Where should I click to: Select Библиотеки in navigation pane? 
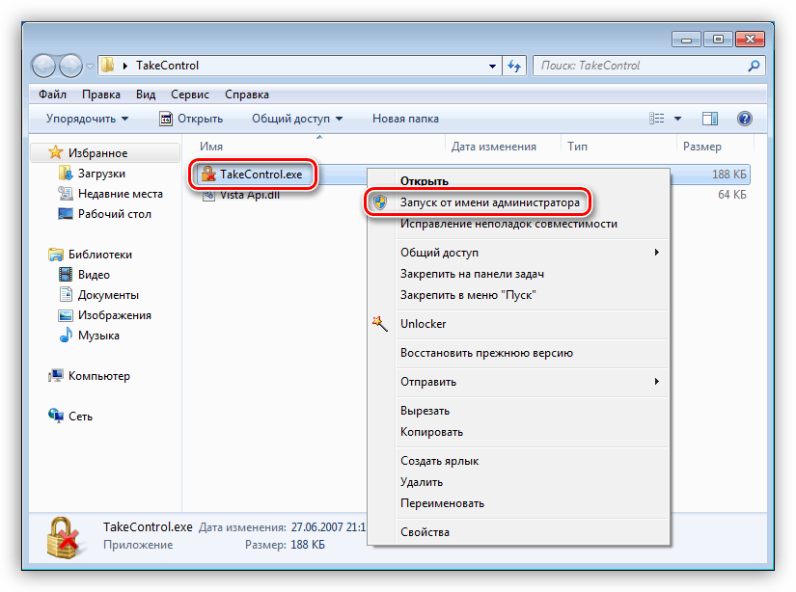point(100,255)
